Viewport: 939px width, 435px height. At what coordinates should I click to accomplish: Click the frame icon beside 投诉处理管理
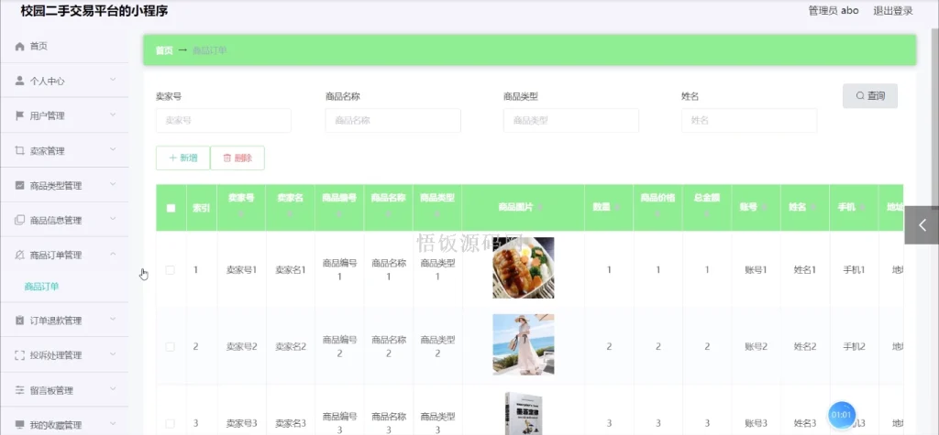point(20,355)
